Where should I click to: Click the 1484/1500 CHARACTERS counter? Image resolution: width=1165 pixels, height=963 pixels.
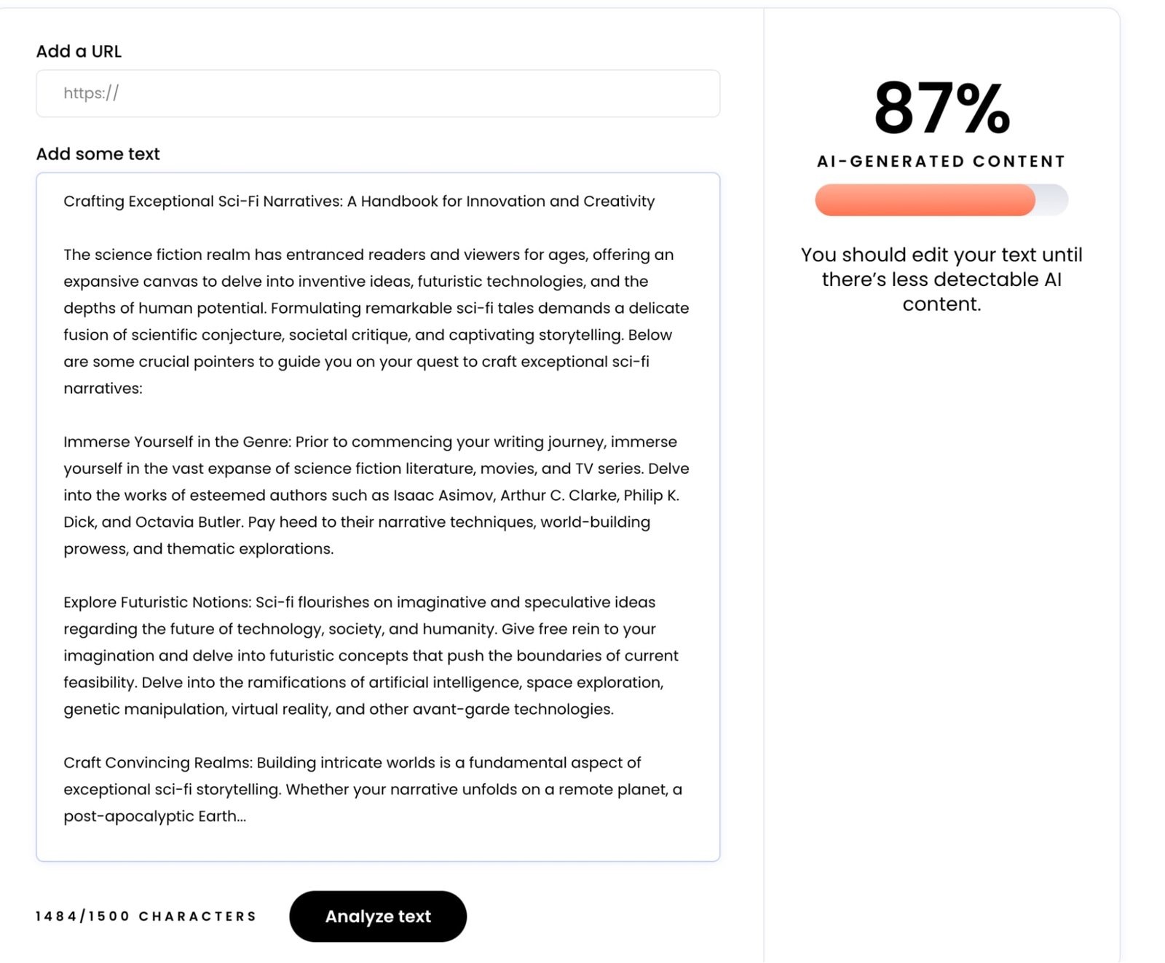(146, 916)
